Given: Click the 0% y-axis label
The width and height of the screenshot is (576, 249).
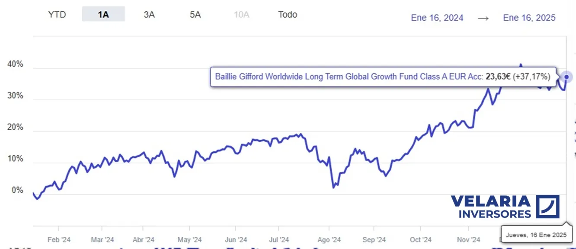Looking at the screenshot, I should [17, 191].
